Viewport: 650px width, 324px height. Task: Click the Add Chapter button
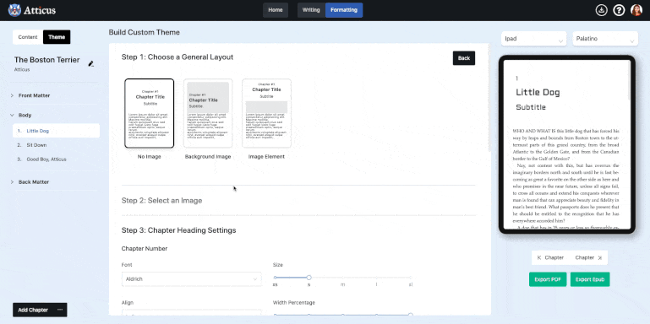[x=33, y=310]
